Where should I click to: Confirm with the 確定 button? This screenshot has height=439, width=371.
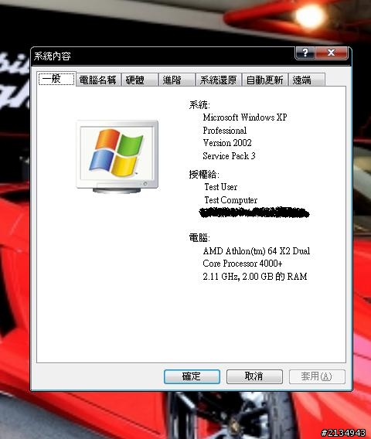click(x=192, y=376)
